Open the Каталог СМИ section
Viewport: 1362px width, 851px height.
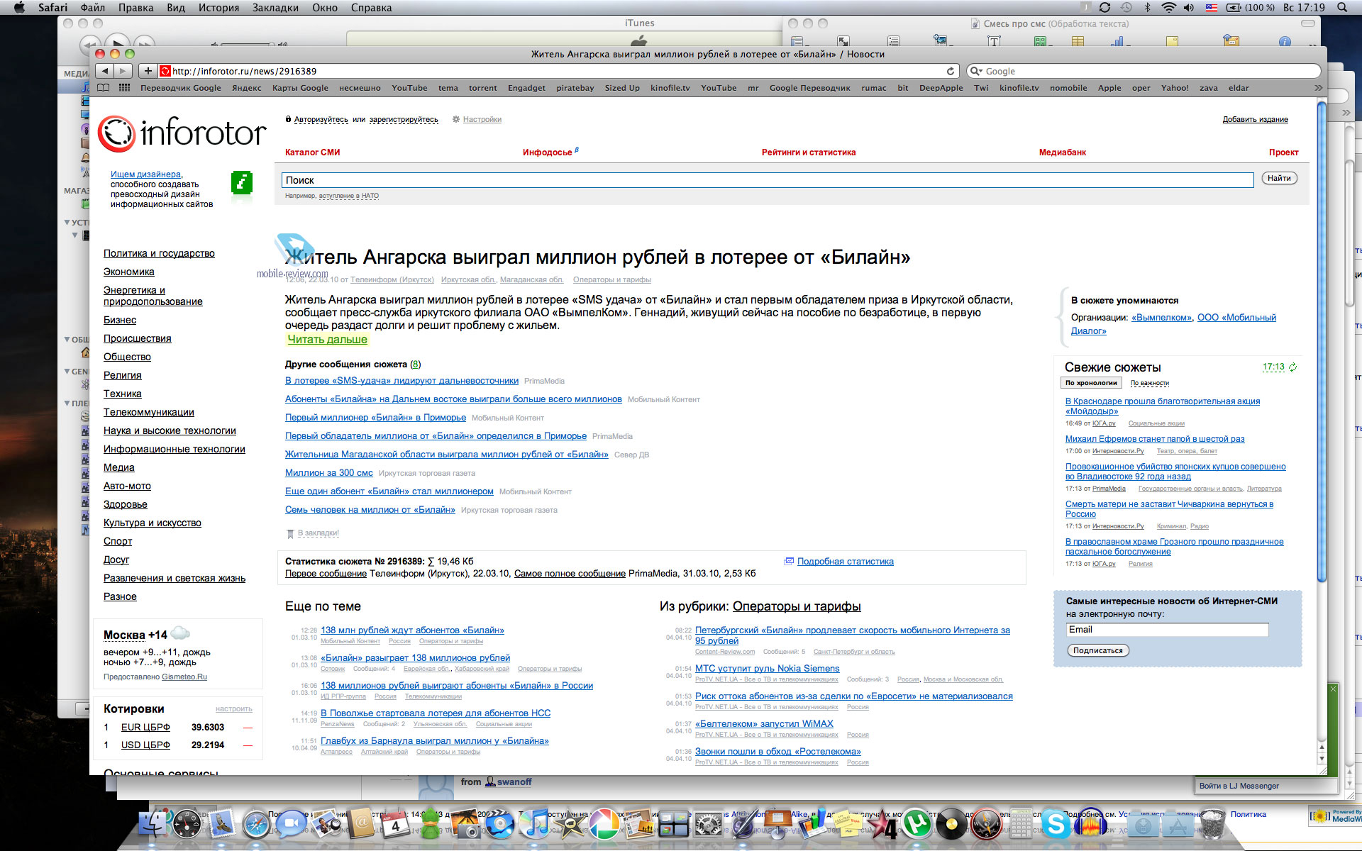tap(312, 152)
